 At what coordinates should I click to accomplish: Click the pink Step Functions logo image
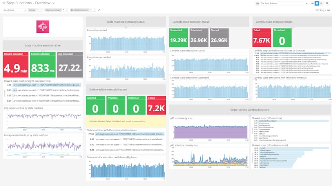click(43, 27)
